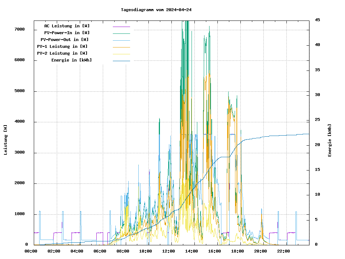The image size is (345, 259).
Task: Click the 3000 value on the power axis
Action: pyautogui.click(x=19, y=153)
